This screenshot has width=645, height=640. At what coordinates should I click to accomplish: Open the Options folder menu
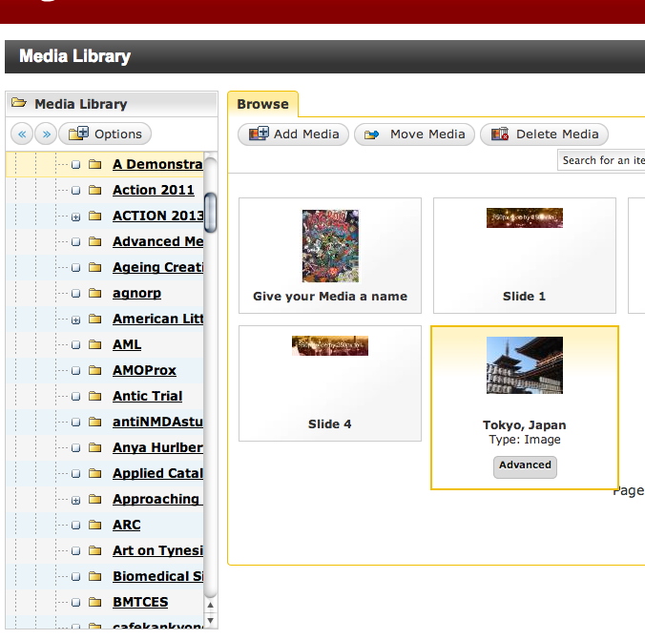105,134
